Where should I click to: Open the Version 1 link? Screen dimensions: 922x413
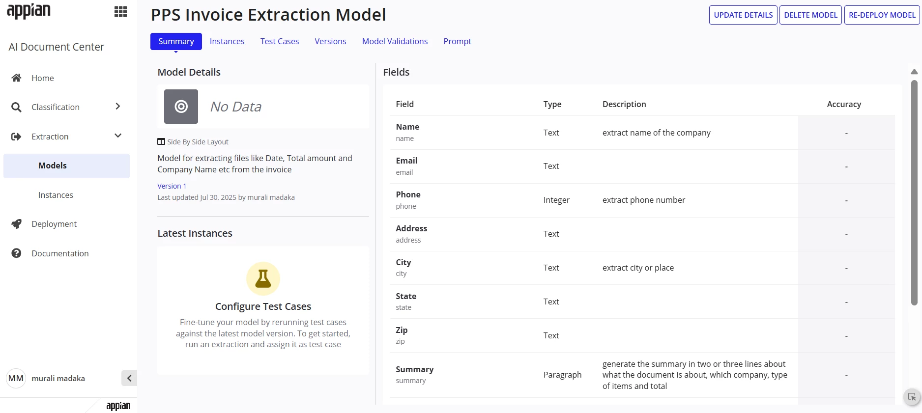point(172,186)
